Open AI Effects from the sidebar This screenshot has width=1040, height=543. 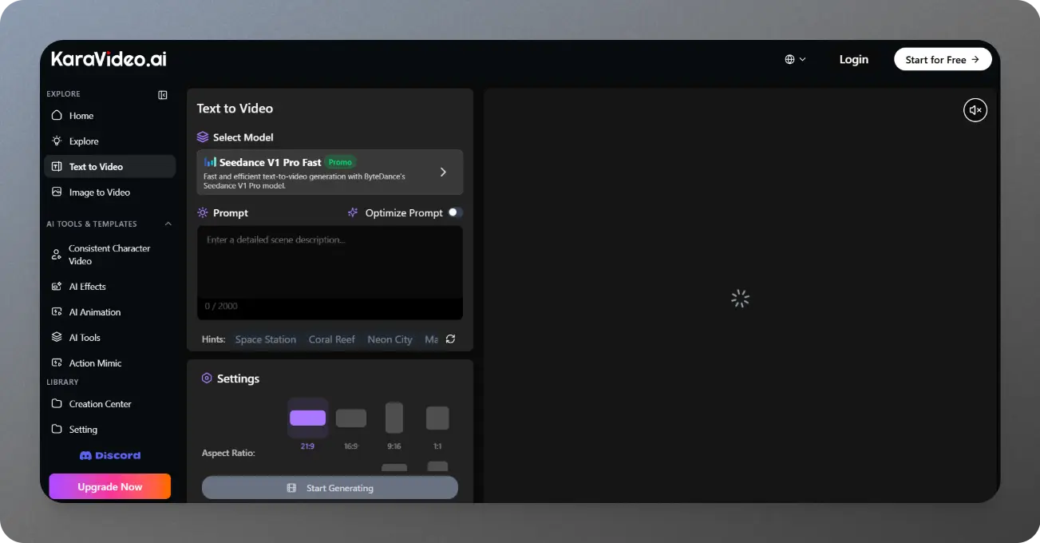tap(87, 287)
